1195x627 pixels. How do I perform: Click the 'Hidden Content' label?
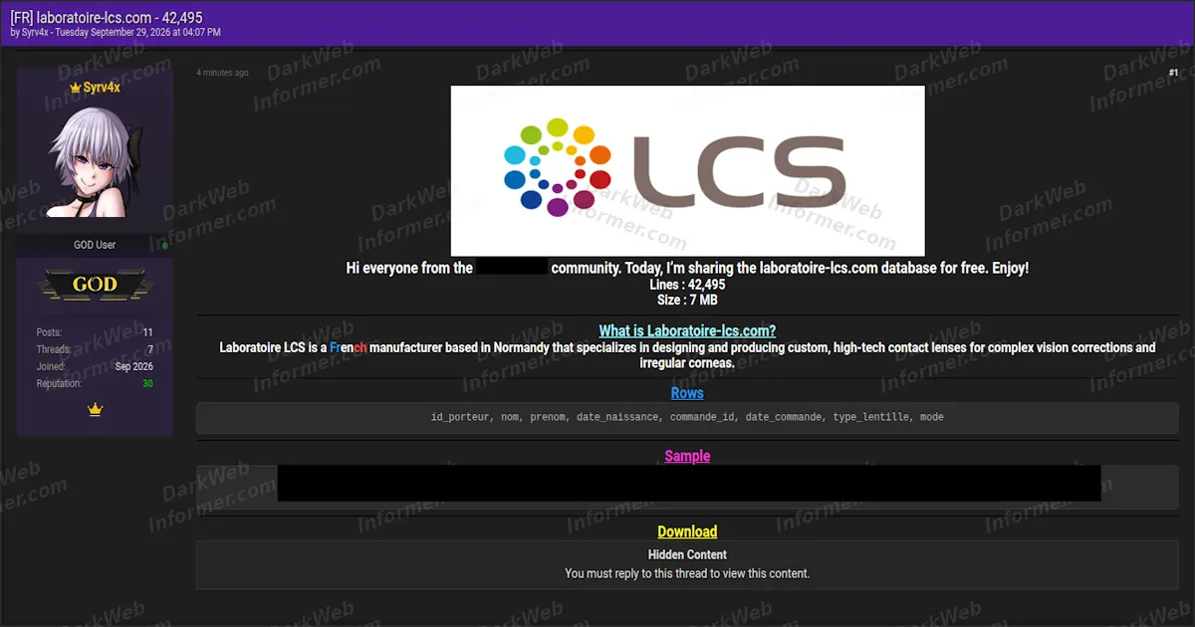click(x=687, y=554)
